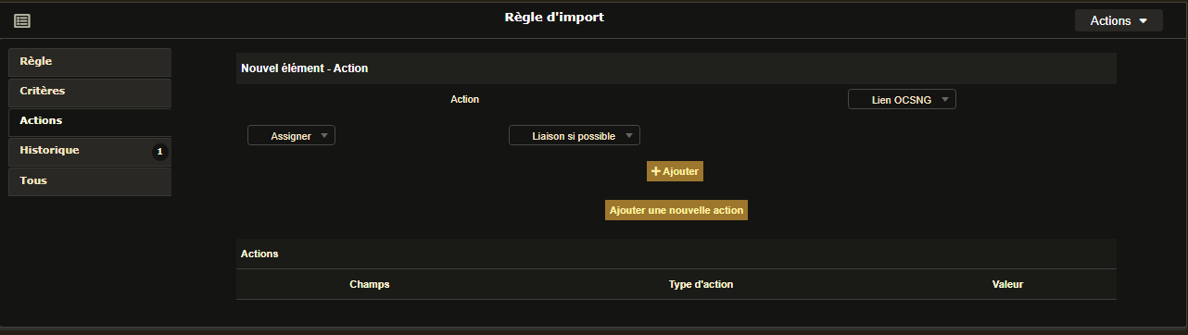Expand the Lien OCSNG dropdown
Image resolution: width=1188 pixels, height=335 pixels.
pyautogui.click(x=902, y=99)
